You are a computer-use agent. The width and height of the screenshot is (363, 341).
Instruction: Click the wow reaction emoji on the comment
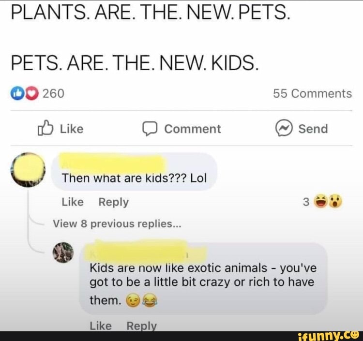pos(335,201)
